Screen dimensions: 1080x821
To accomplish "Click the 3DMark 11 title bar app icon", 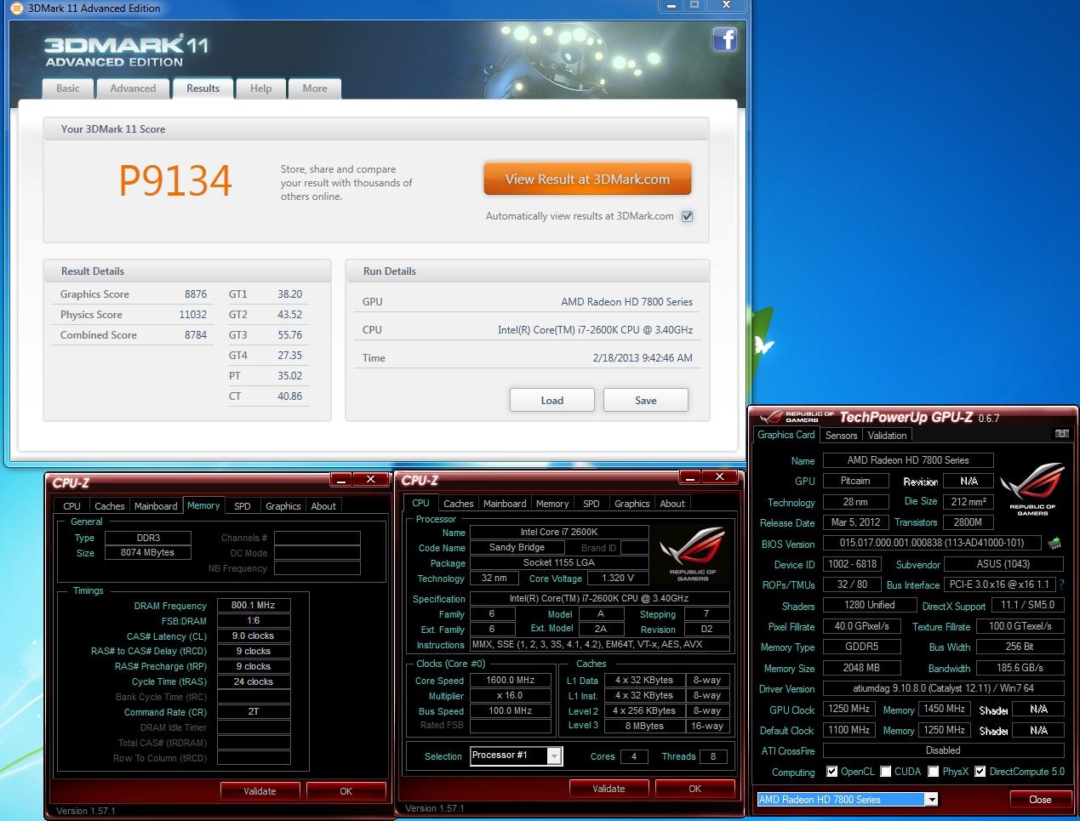I will [x=15, y=9].
